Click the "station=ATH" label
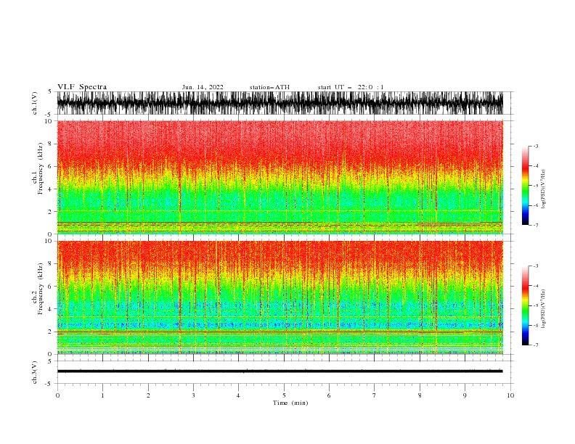 tap(269, 87)
